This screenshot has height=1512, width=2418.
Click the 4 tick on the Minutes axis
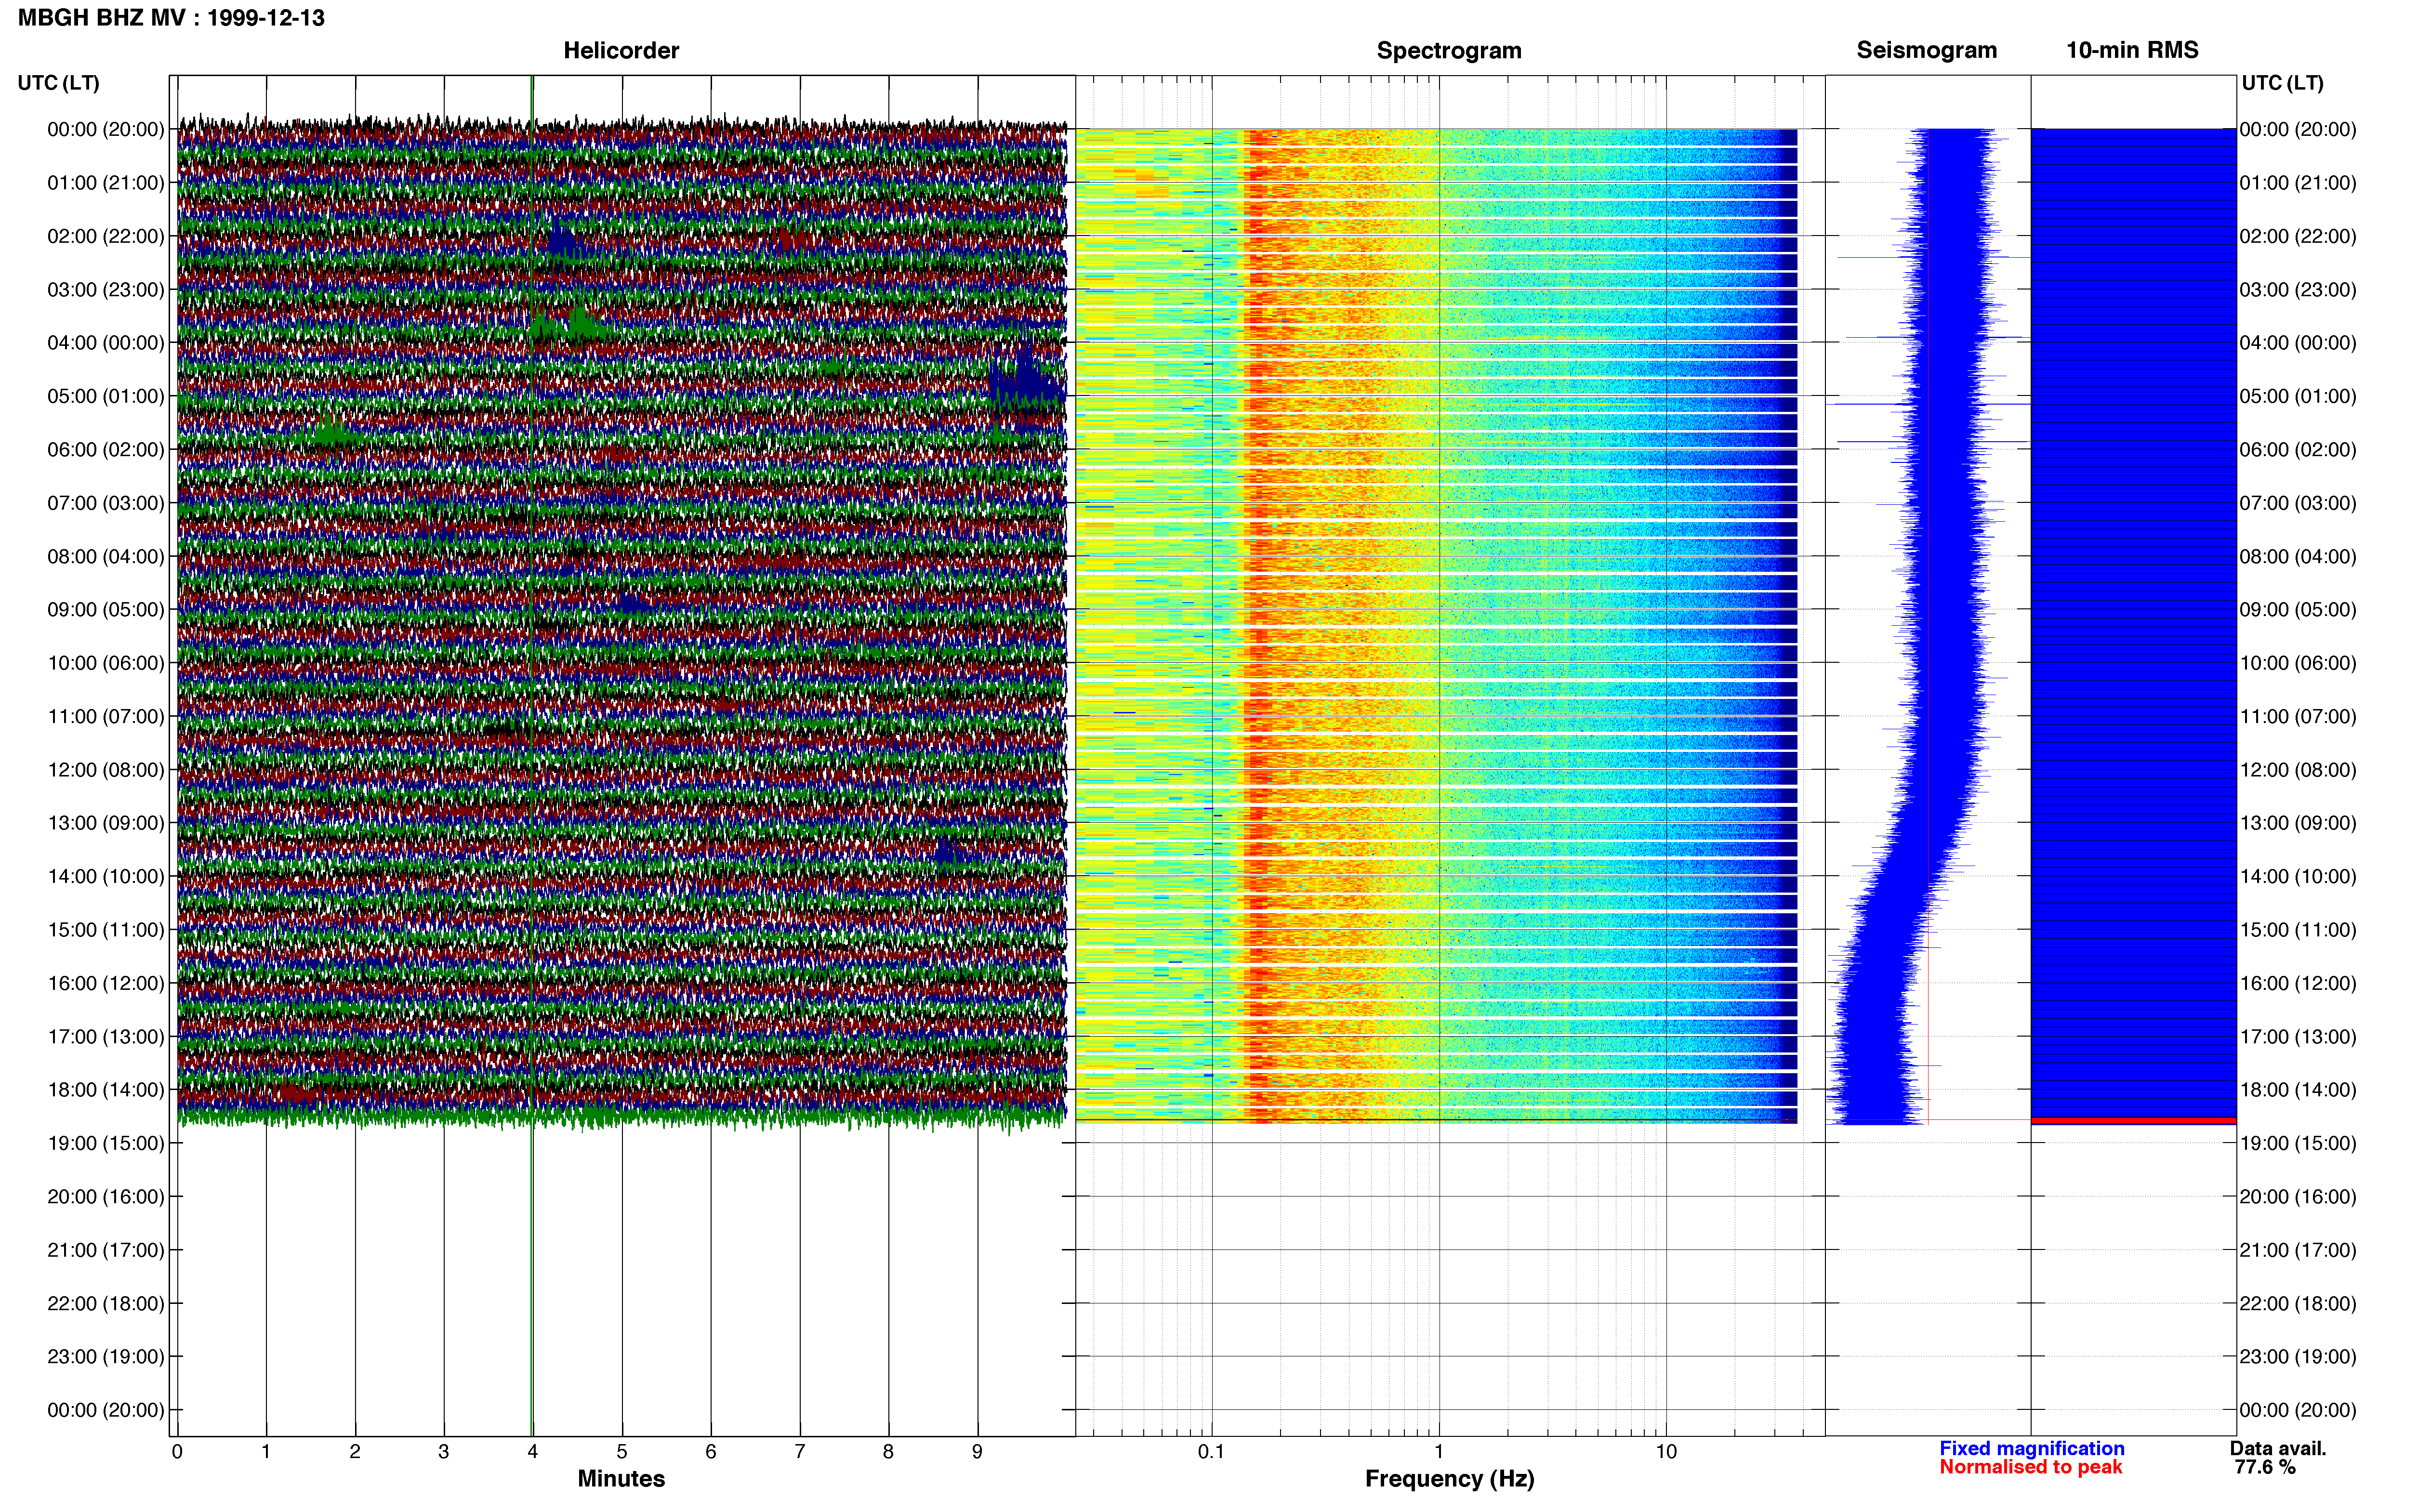coord(533,1451)
